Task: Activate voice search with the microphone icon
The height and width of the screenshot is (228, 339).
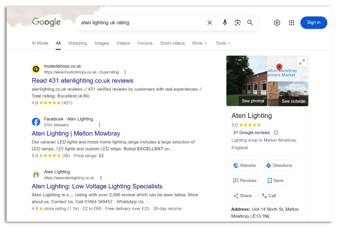Action: 225,23
